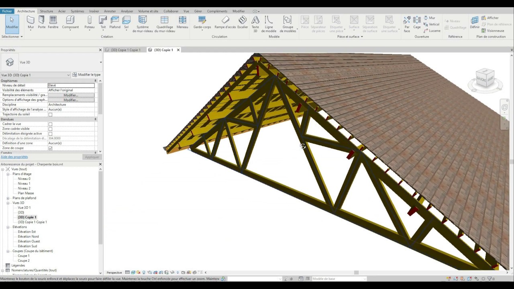Click the Visionneuse work plane tool
This screenshot has height=289, width=514.
pos(493,31)
